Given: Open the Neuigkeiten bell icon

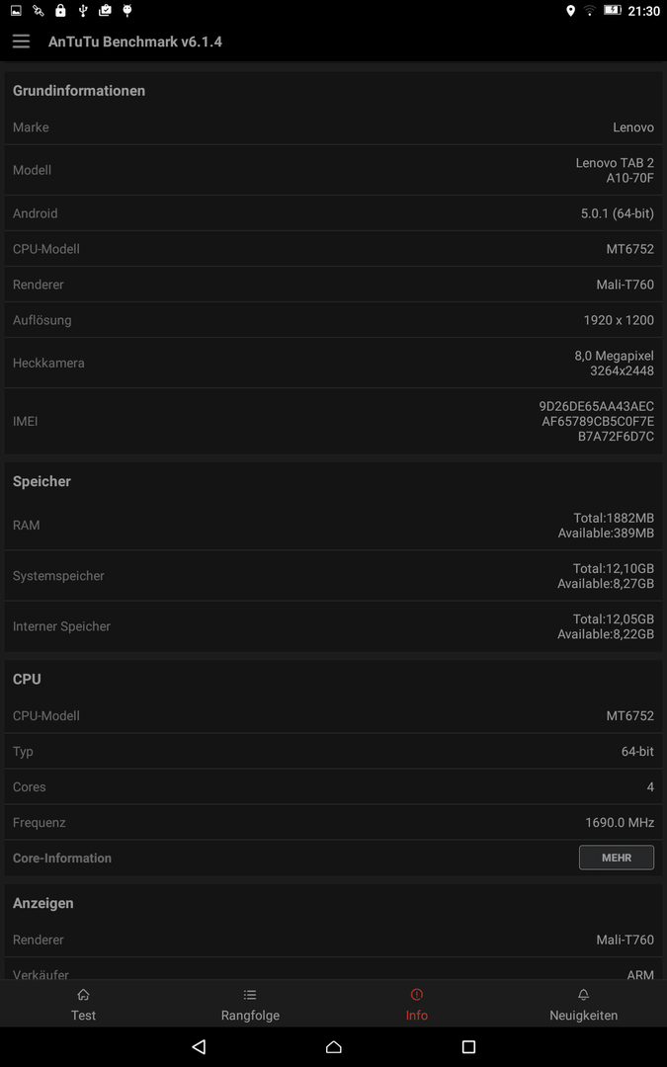Looking at the screenshot, I should click(x=583, y=994).
